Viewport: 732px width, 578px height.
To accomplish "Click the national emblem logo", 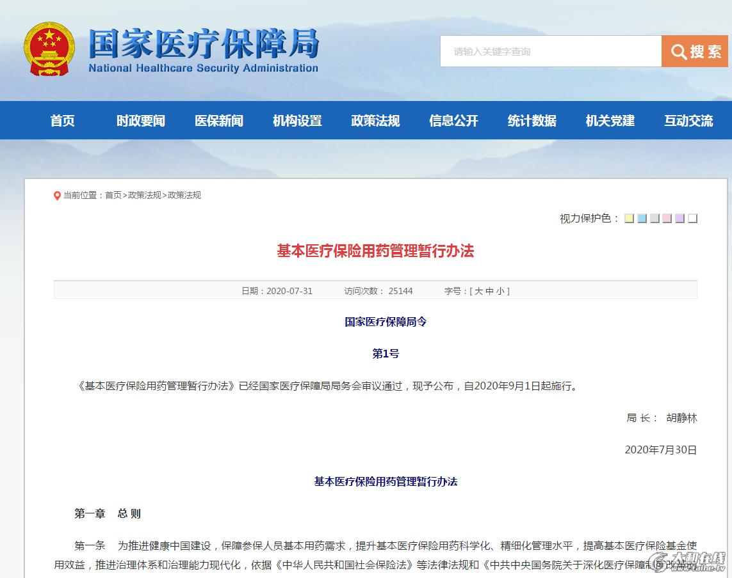I will click(49, 49).
